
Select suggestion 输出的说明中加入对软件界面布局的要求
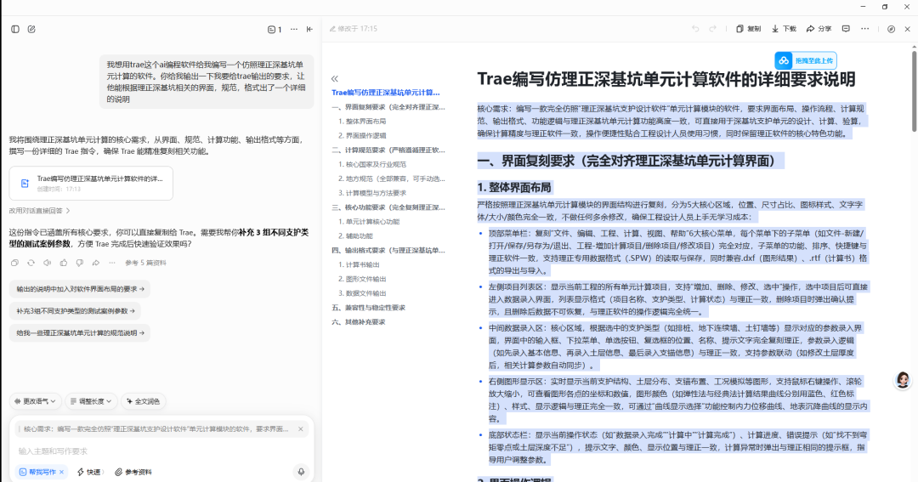coord(80,289)
